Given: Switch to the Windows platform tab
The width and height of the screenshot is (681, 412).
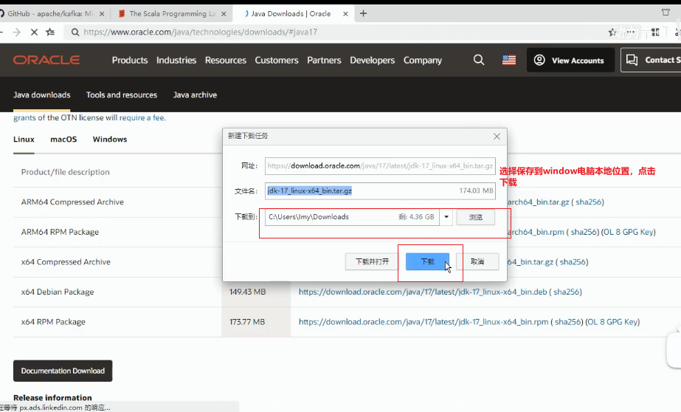Looking at the screenshot, I should pos(110,139).
